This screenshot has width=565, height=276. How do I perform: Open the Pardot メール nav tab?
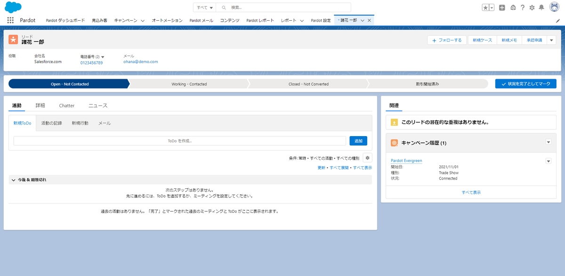(x=202, y=21)
